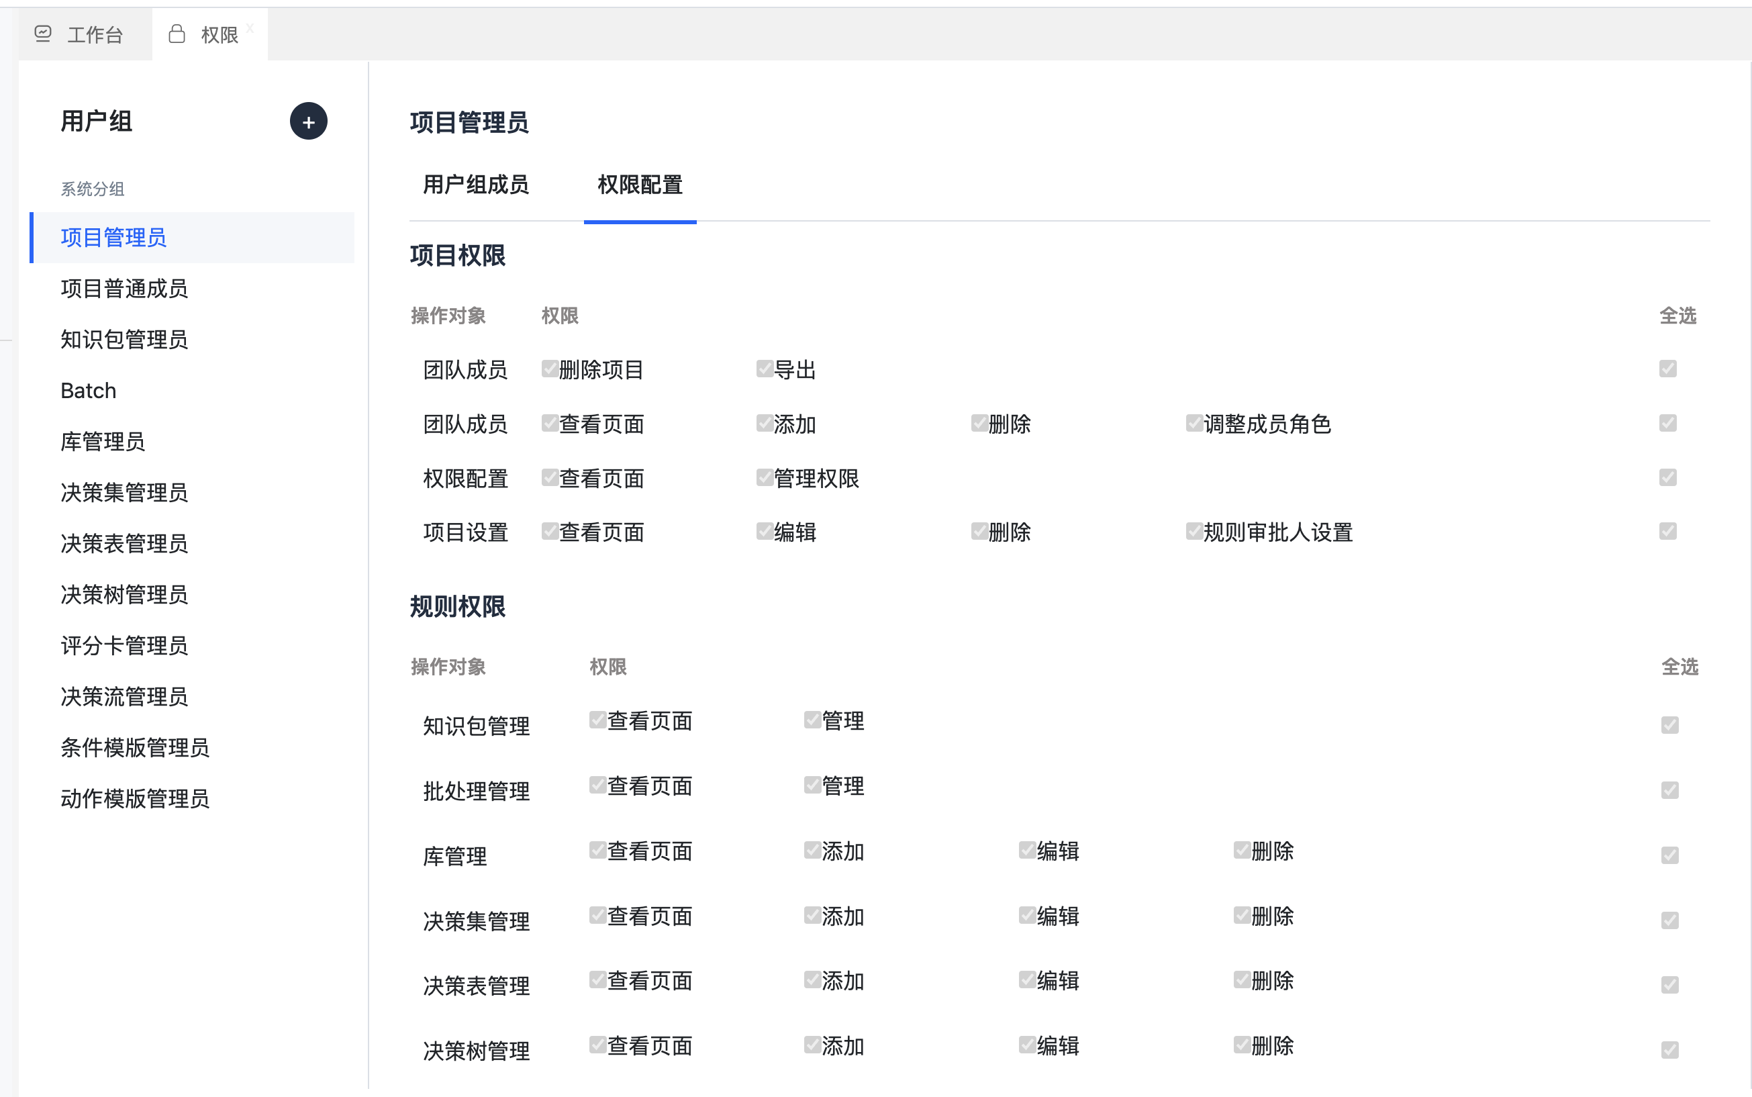Select 项目普通成员 user group
The width and height of the screenshot is (1752, 1097).
click(124, 289)
